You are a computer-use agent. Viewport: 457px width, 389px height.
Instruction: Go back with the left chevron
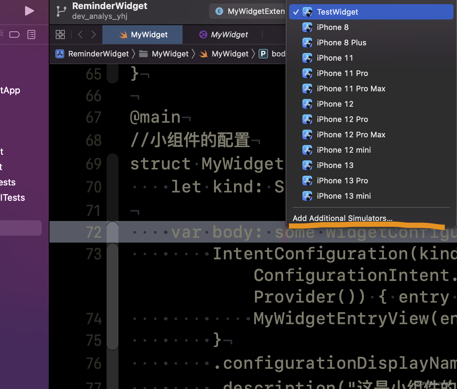coord(80,34)
